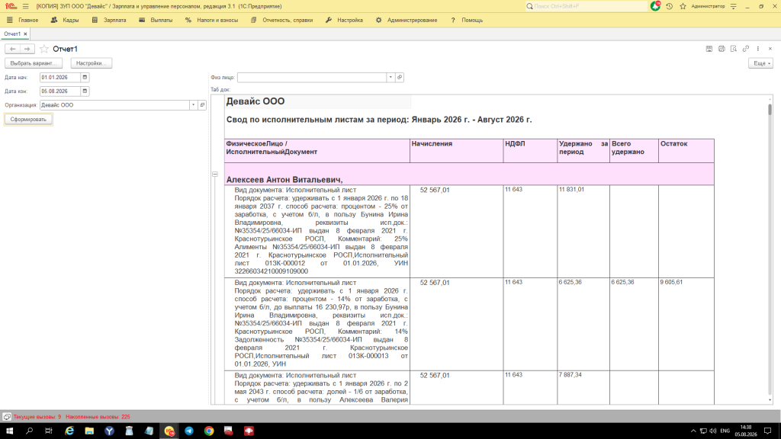Open File Explorer from taskbar
The width and height of the screenshot is (781, 439).
(x=89, y=431)
